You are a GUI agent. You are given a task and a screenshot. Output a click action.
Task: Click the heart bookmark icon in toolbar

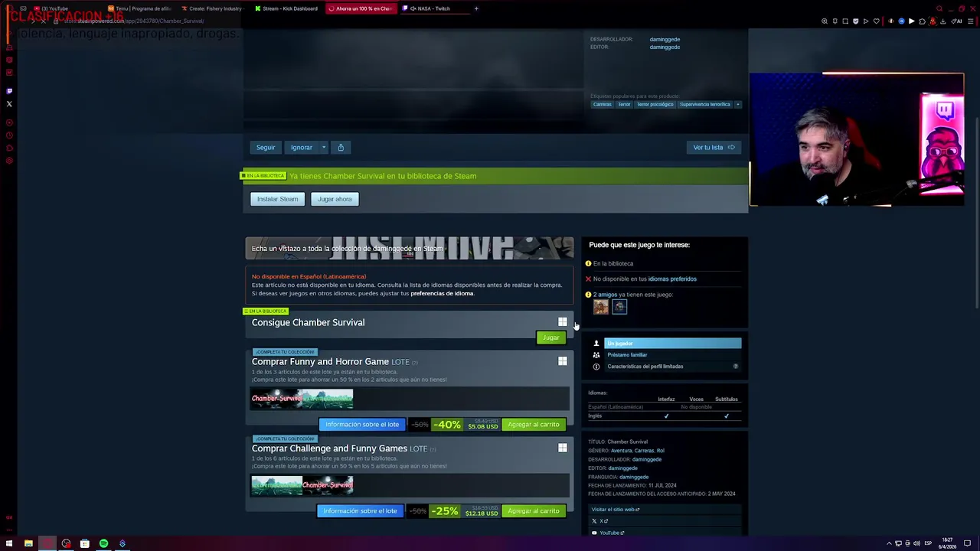pos(877,21)
